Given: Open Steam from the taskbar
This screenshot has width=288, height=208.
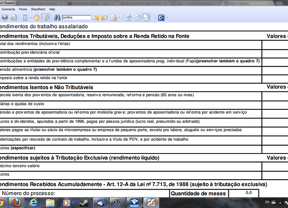Looking at the screenshot, I should tap(83, 203).
